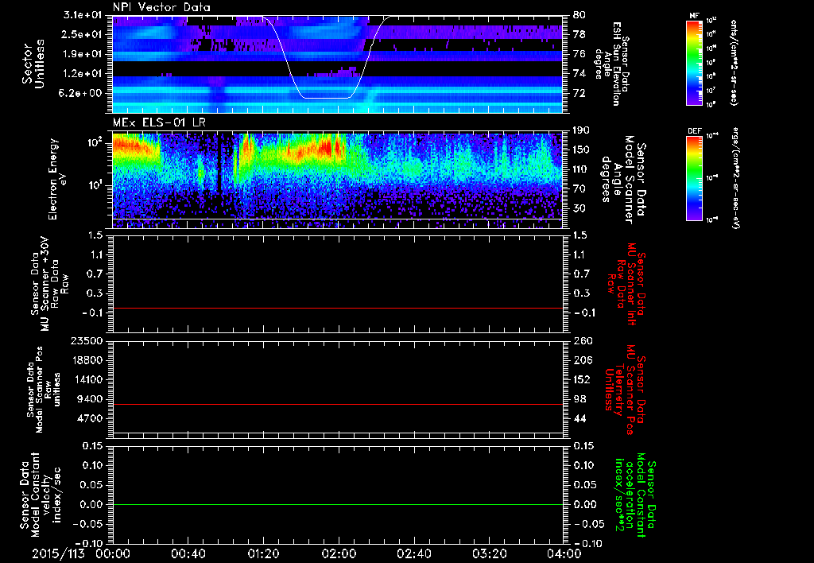Click the "18800" scanner position tick label
Viewport: 814px width, 563px height.
click(x=87, y=360)
